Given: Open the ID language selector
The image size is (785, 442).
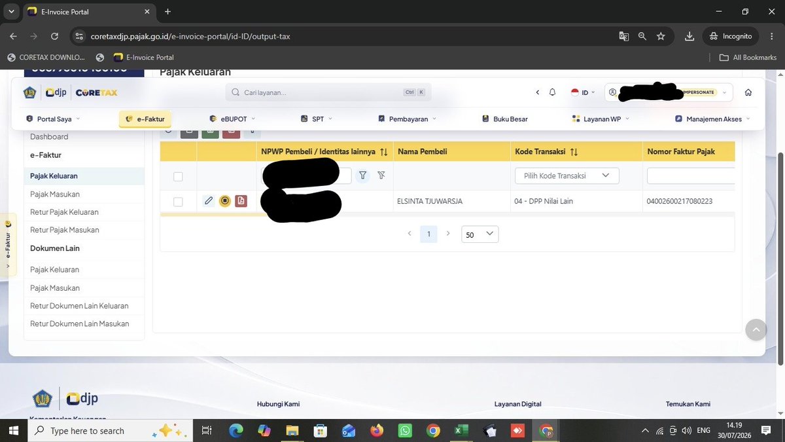Looking at the screenshot, I should (x=583, y=92).
